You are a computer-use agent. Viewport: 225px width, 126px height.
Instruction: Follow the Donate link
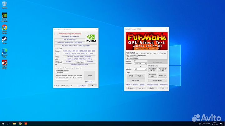142,85
